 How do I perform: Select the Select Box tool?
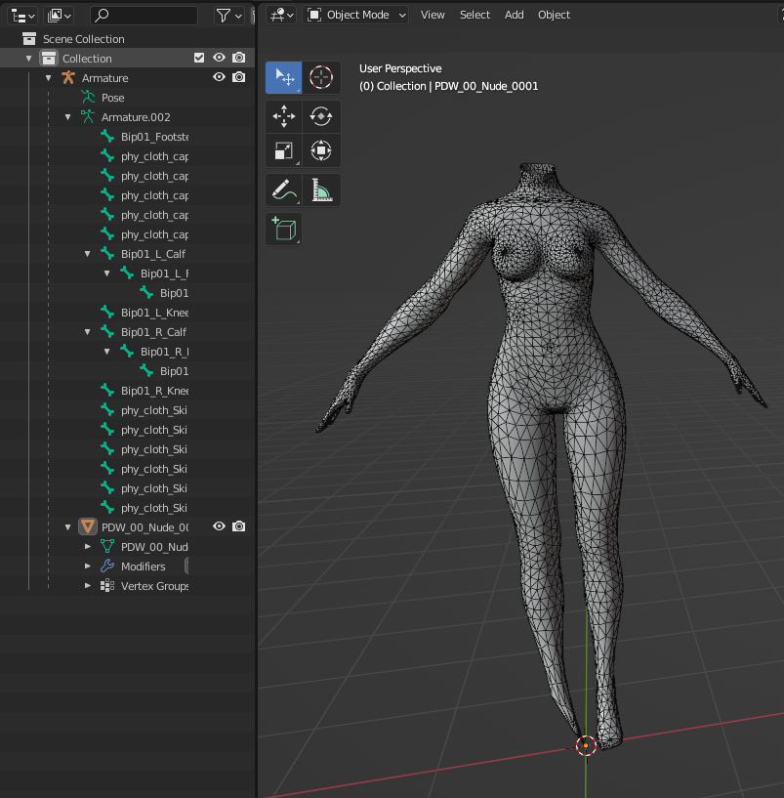point(284,77)
